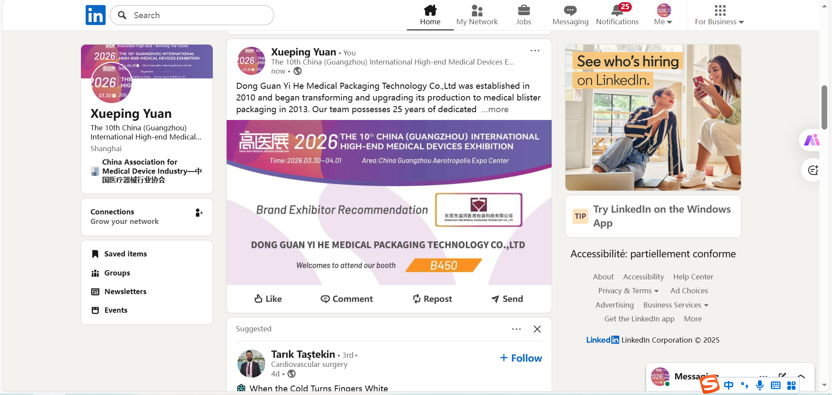
Task: Go to the Jobs briefcase icon
Action: pyautogui.click(x=523, y=10)
